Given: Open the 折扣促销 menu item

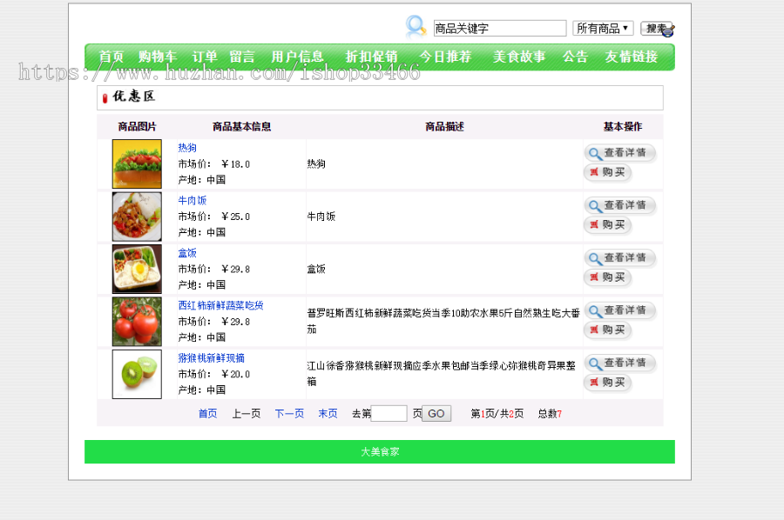Looking at the screenshot, I should click(x=373, y=56).
